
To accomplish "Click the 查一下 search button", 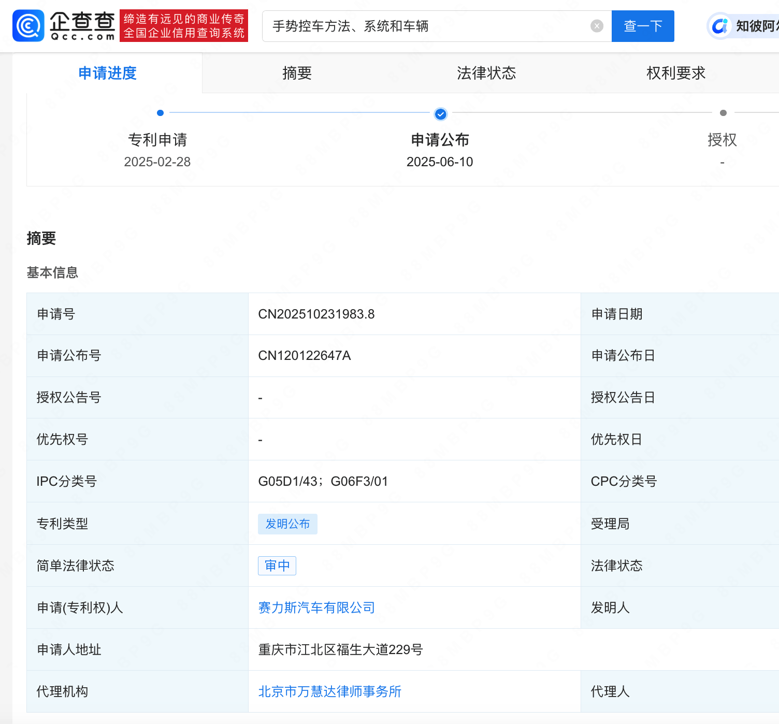I will 643,26.
